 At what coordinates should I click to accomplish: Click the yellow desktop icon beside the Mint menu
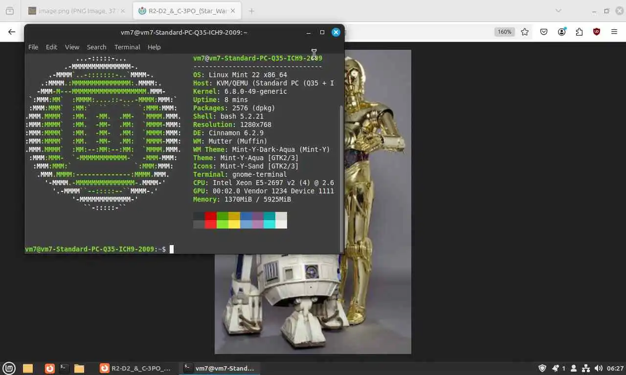[x=28, y=368]
